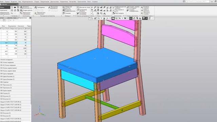Screen dimensions: 217x122
Task: Click Создать спецификацию command
Action: [133, 11]
